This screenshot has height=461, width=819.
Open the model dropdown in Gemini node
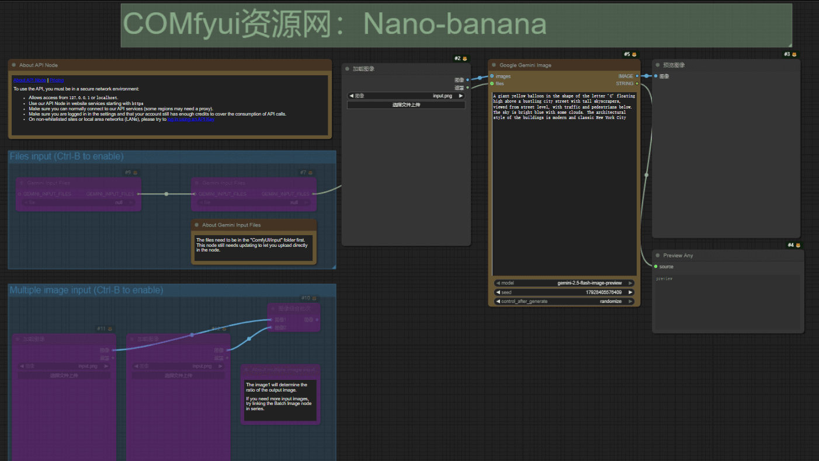click(565, 283)
